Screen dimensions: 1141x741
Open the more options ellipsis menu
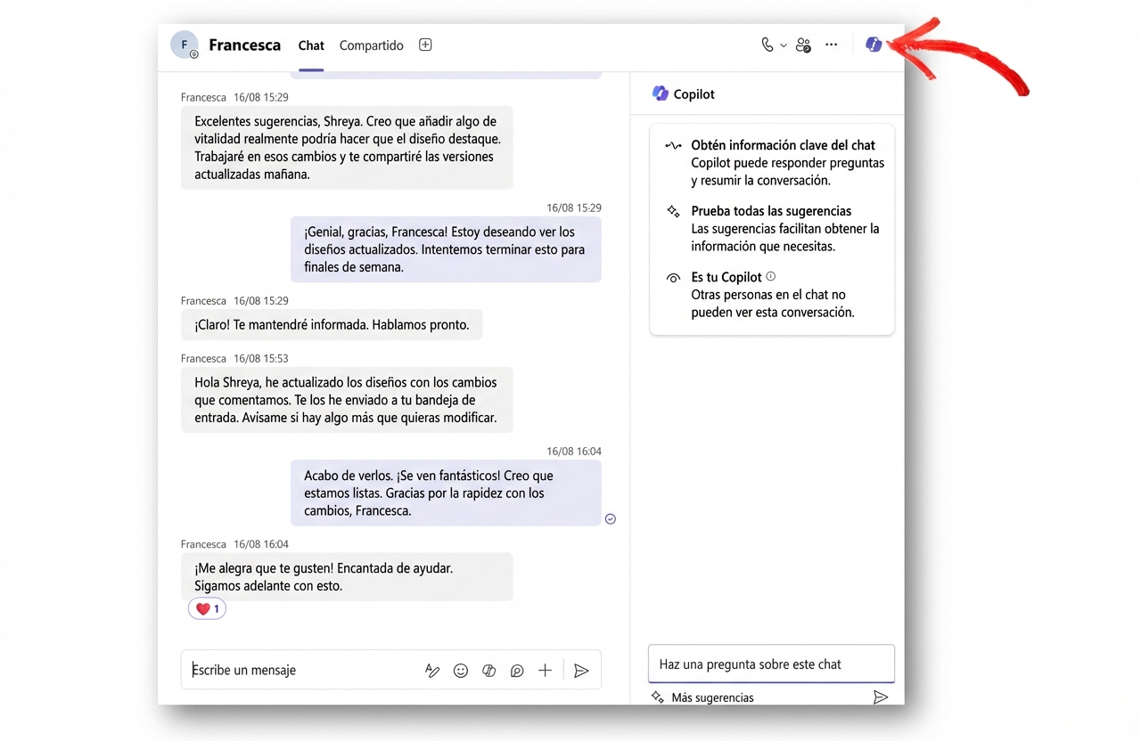click(831, 44)
